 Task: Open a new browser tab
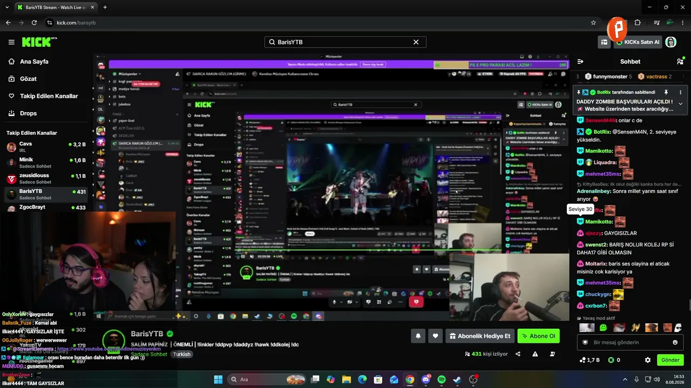(x=105, y=8)
